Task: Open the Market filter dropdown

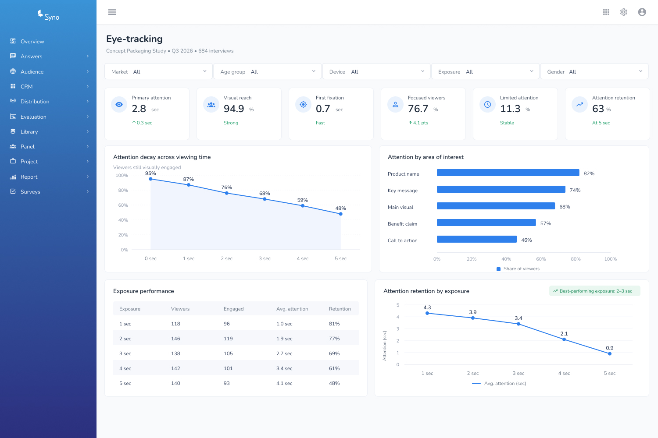Action: click(158, 71)
